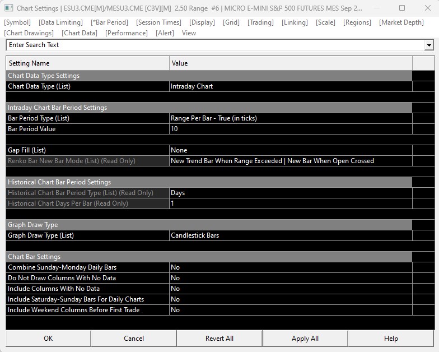This screenshot has width=439, height=352.
Task: Click the Help button
Action: 391,339
